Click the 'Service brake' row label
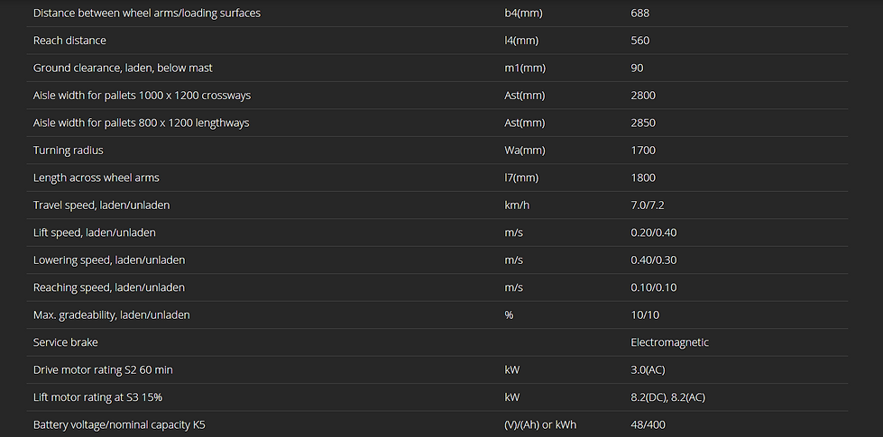 click(65, 342)
